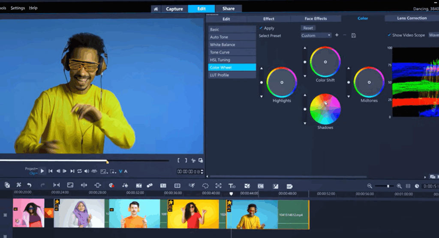Open the Waveform scope type dropdown

(x=434, y=35)
